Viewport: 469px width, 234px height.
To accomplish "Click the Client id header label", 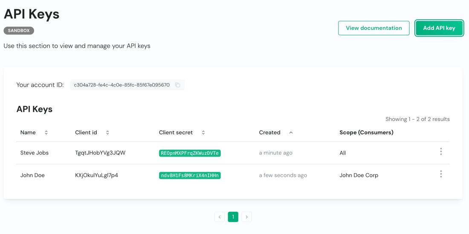I will tap(86, 132).
